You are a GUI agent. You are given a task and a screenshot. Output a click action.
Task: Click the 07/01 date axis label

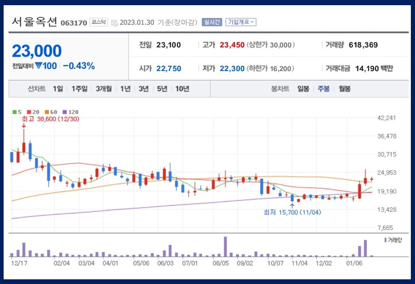(x=190, y=263)
